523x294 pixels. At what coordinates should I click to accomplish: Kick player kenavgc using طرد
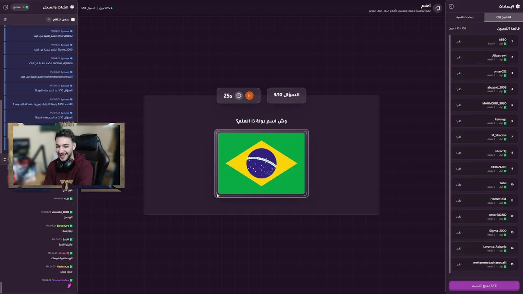click(458, 121)
